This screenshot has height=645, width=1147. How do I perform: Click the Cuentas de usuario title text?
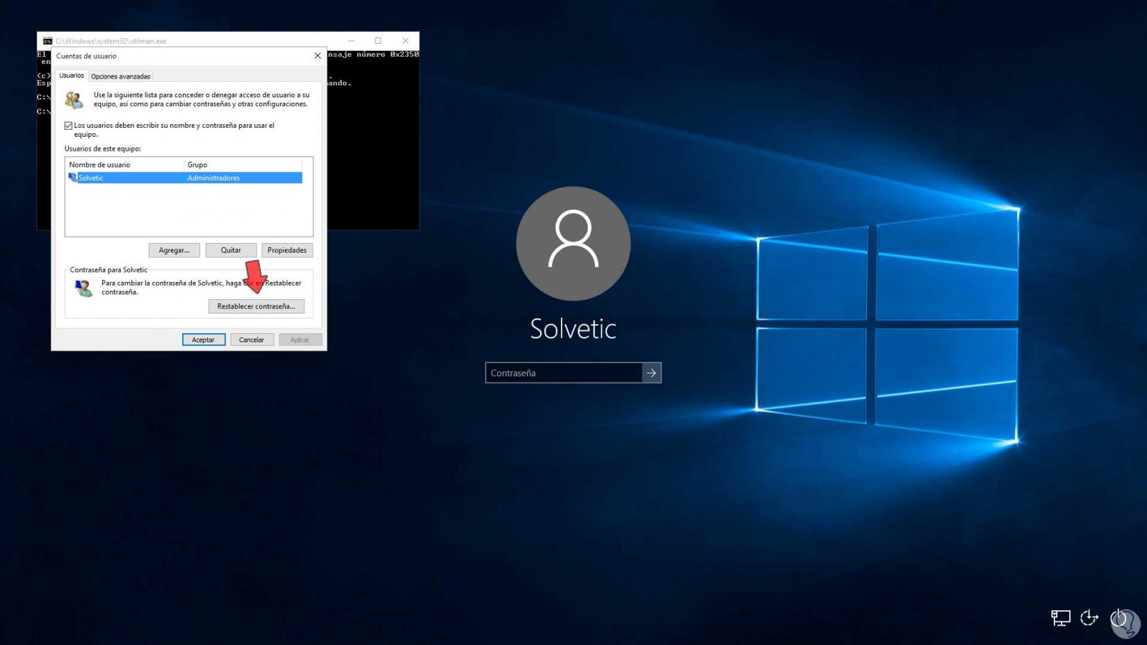pos(86,56)
